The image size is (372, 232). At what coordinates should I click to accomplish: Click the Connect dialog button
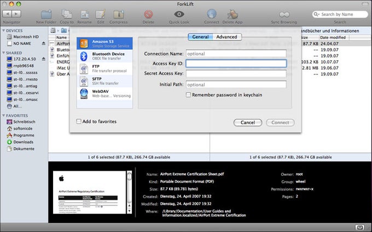[x=280, y=123]
